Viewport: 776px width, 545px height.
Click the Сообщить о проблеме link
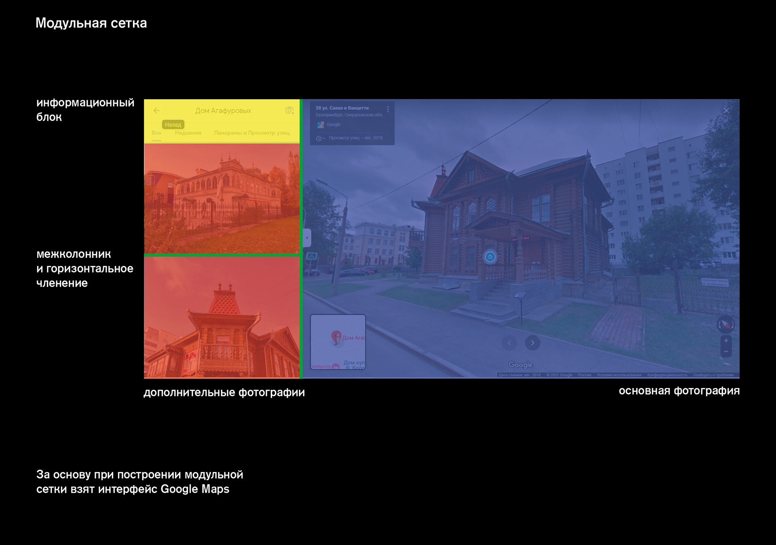[713, 375]
